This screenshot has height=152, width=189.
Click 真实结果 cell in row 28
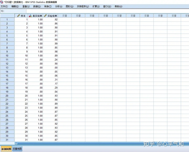35,128
